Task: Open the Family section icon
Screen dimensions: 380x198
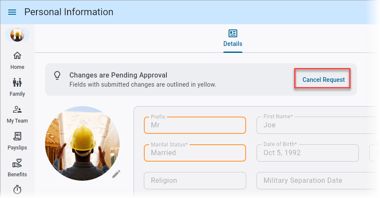Action: pos(17,82)
